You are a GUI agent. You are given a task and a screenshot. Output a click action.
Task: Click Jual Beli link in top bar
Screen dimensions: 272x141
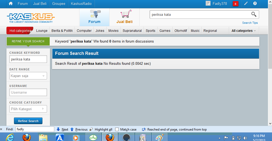click(x=40, y=3)
